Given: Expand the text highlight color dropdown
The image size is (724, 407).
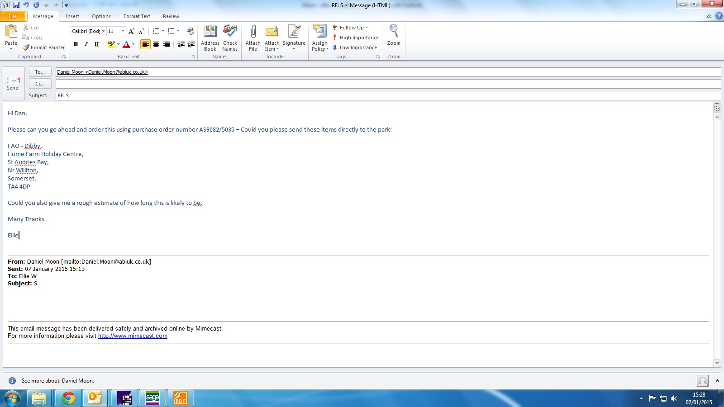Looking at the screenshot, I should point(118,44).
